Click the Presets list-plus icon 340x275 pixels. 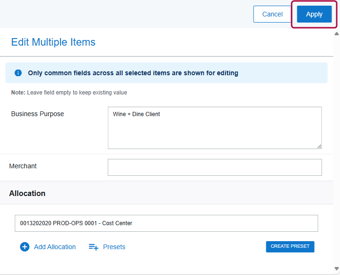tap(93, 247)
